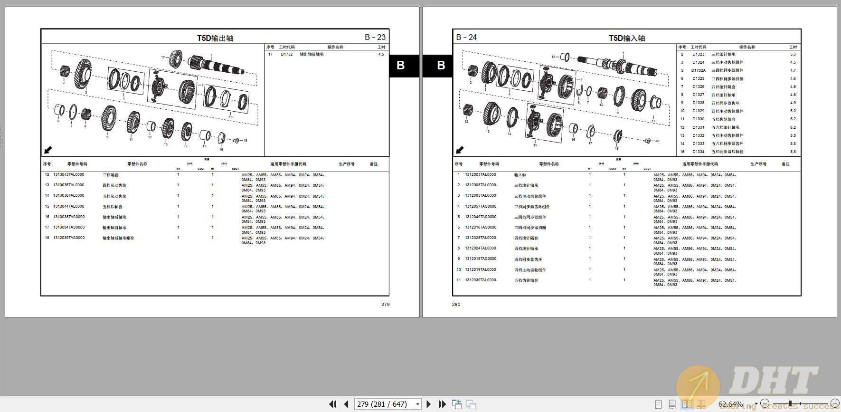Viewport: 841px width, 412px height.
Task: Click labor code D1732 on page B-23
Action: (287, 54)
